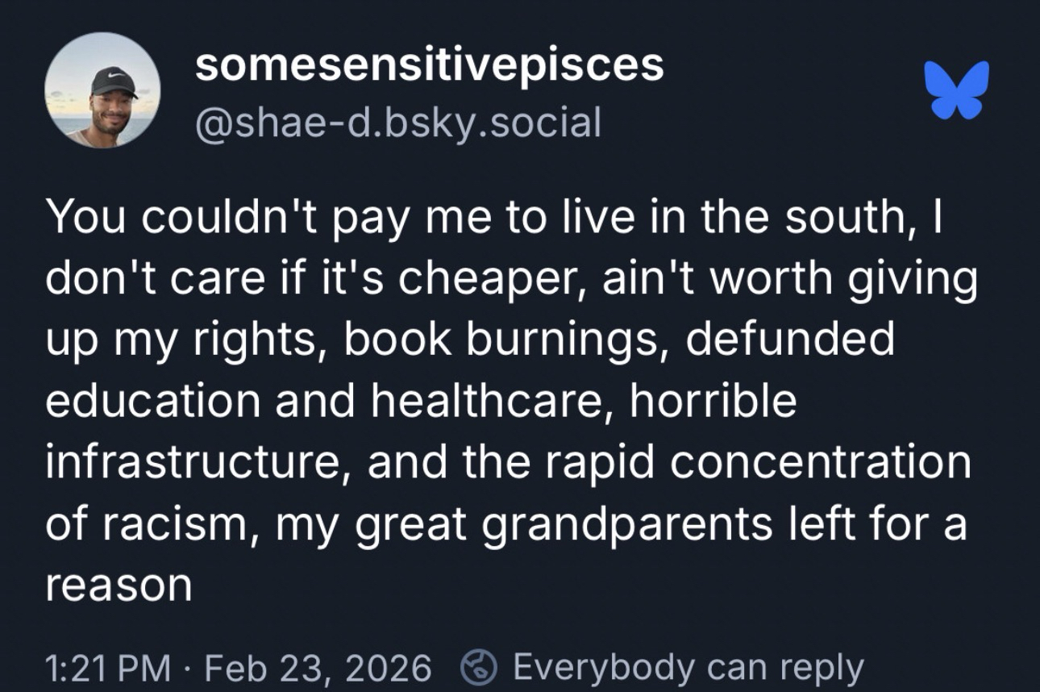Click the line "education and healthcare, horrible"
The width and height of the screenshot is (1040, 692).
pyautogui.click(x=420, y=400)
